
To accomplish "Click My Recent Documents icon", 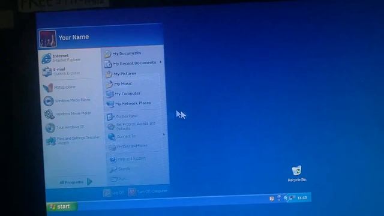I will 108,64.
